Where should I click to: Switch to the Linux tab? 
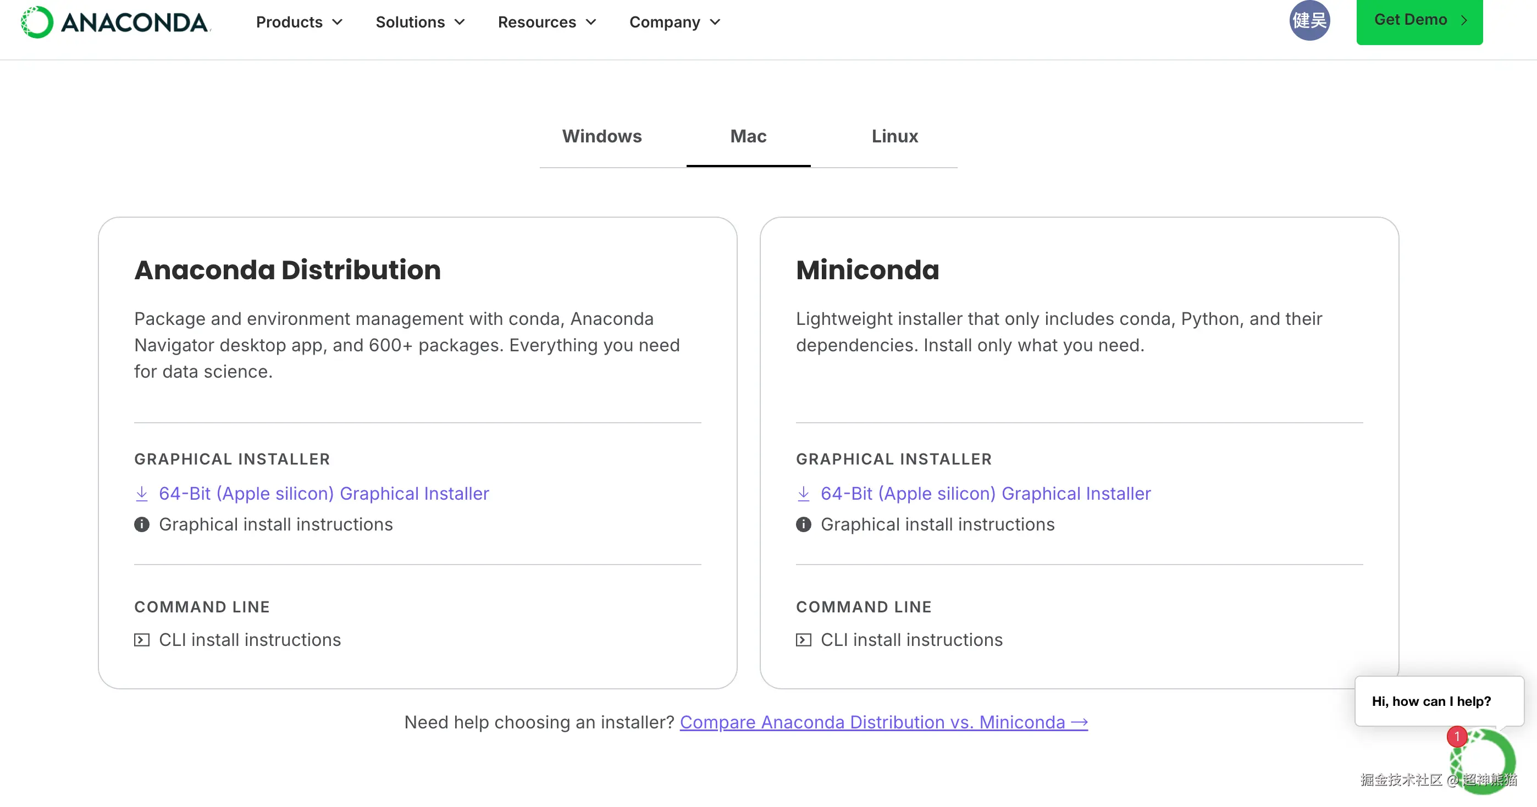(894, 136)
